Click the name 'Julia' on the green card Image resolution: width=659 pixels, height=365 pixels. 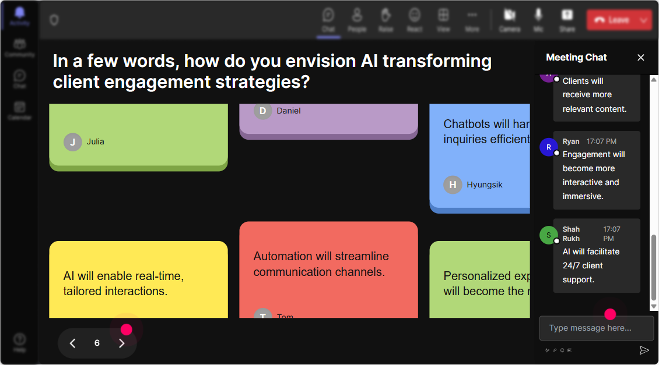pyautogui.click(x=96, y=142)
